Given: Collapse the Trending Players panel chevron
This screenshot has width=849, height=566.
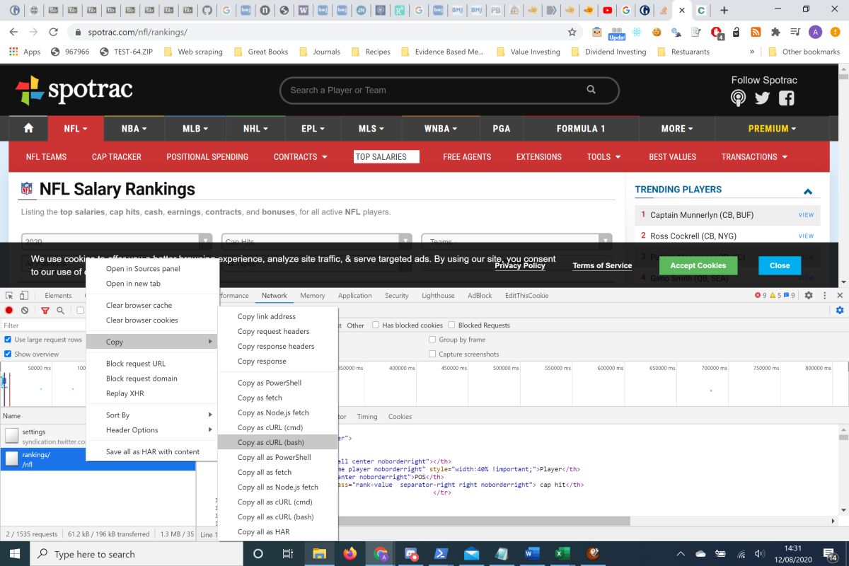Looking at the screenshot, I should click(808, 190).
